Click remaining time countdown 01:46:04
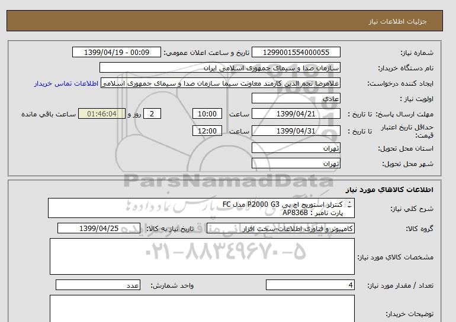This screenshot has height=322, width=456. point(102,113)
